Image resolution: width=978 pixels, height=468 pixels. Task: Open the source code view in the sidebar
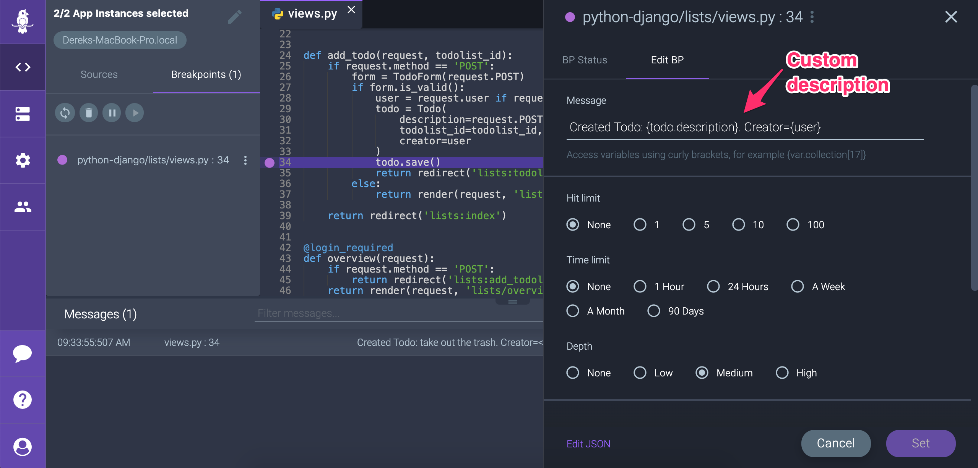pos(23,68)
